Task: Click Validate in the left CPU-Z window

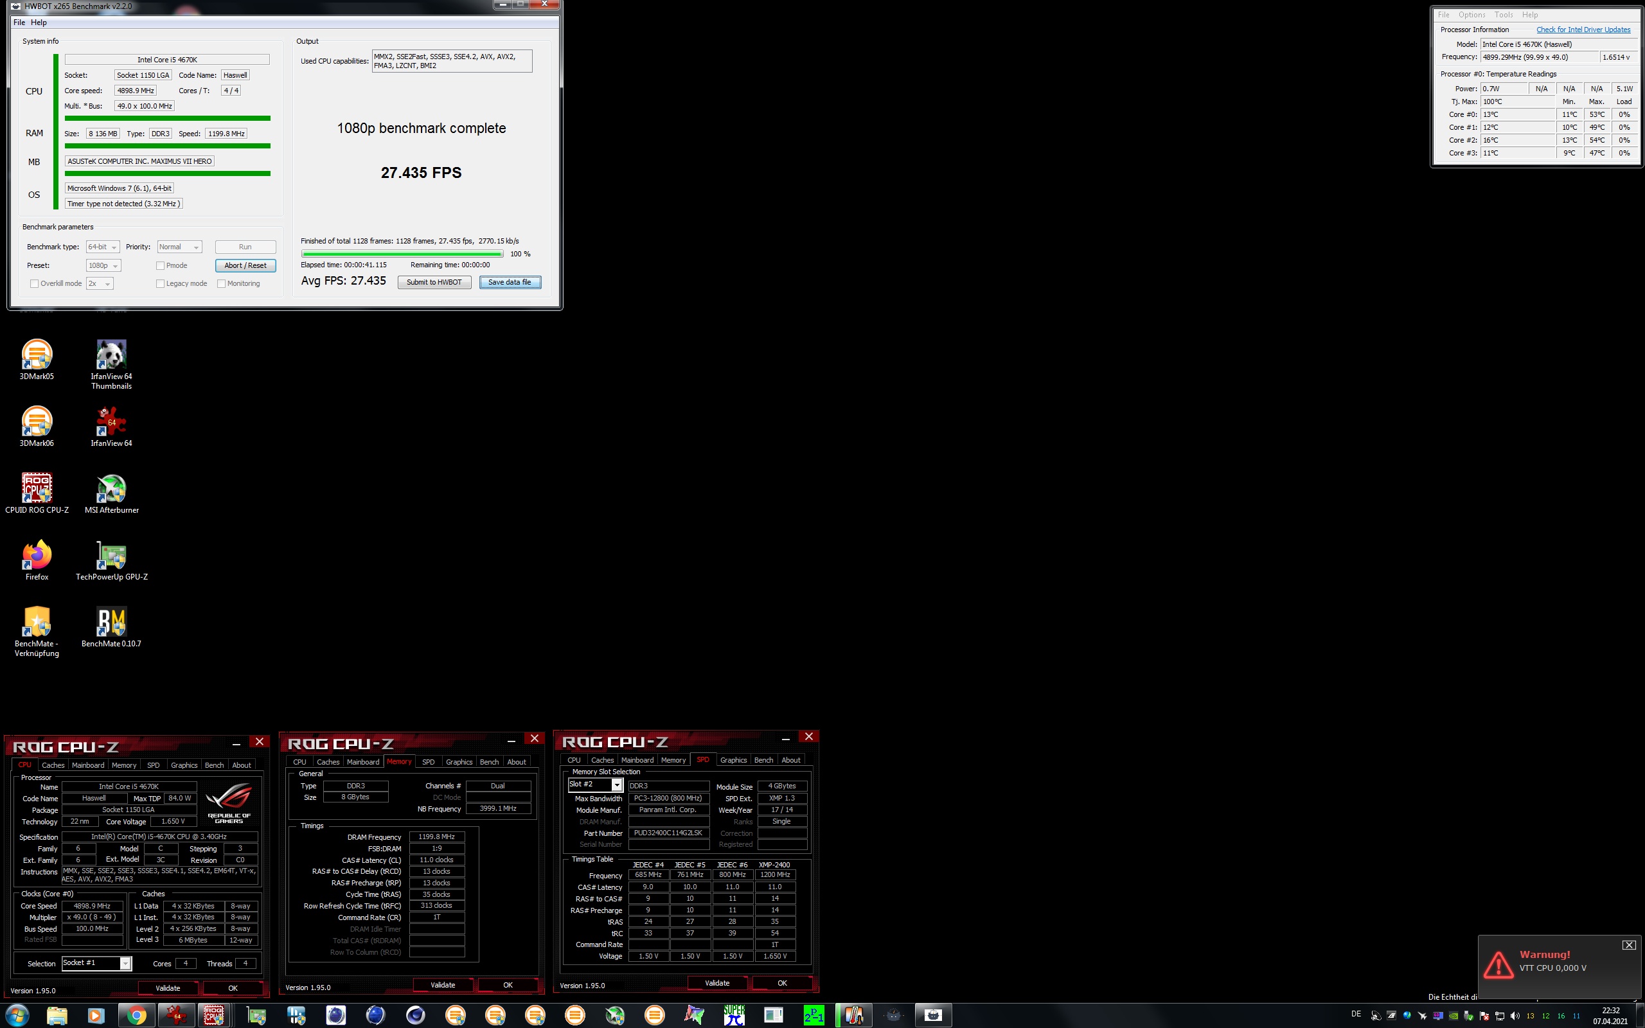Action: click(168, 988)
